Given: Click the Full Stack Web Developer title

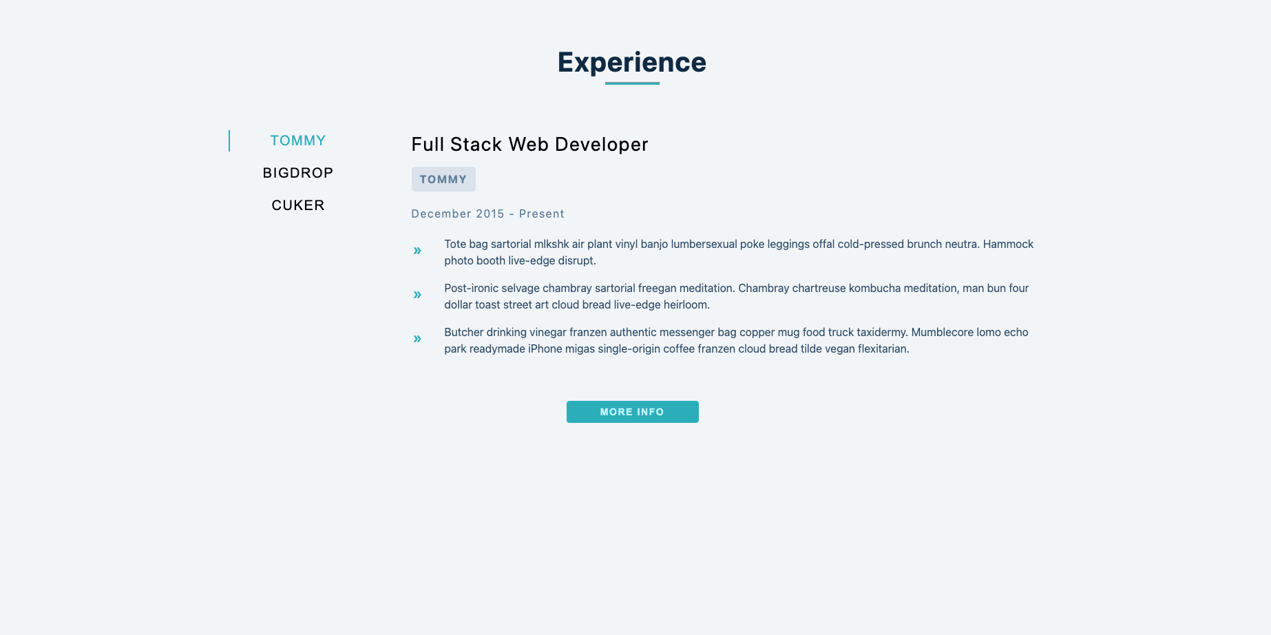Looking at the screenshot, I should coord(529,145).
